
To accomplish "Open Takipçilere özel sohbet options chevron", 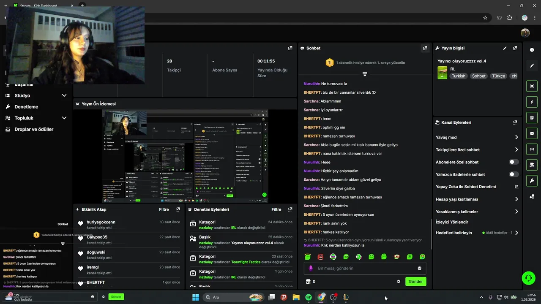I will (516, 149).
